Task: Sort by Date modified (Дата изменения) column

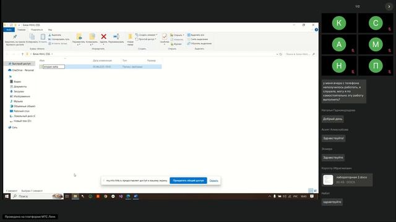Action: 102,60
